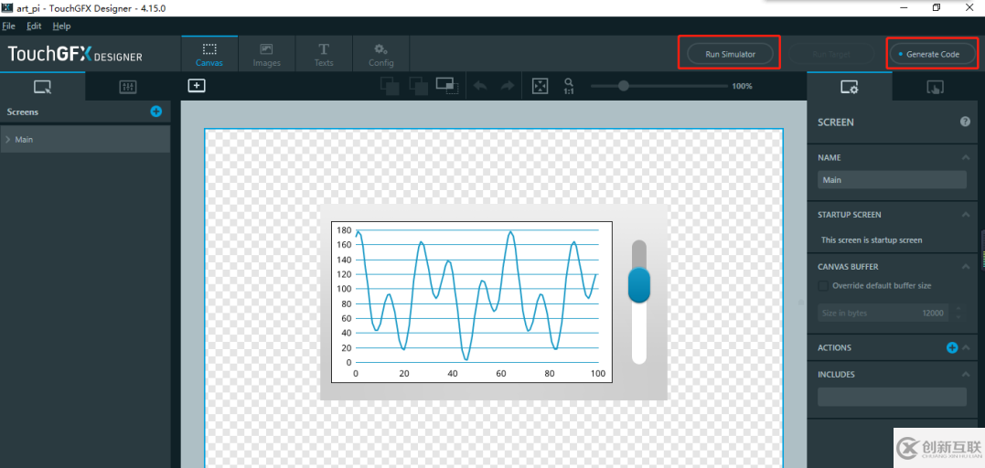Switch to the Canvas tab
The width and height of the screenshot is (985, 468).
209,53
